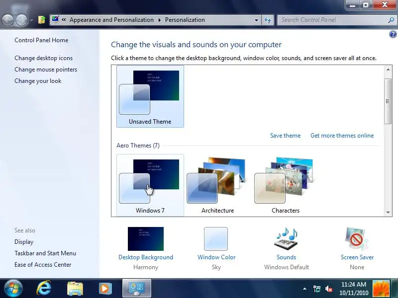
Task: Click the restore window button
Action: (366, 5)
